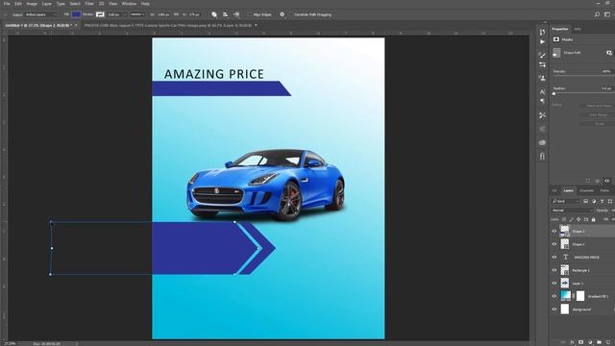Click the workspace switcher icon top right

607,14
